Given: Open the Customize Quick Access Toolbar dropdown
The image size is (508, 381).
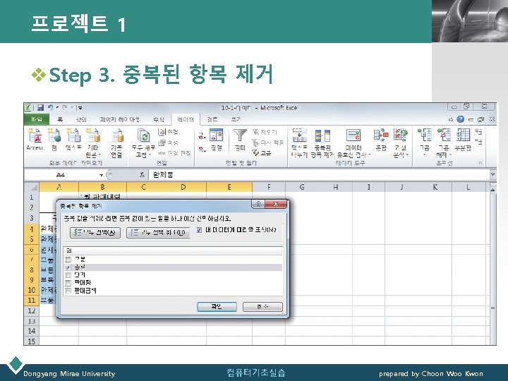Looking at the screenshot, I should [80, 107].
